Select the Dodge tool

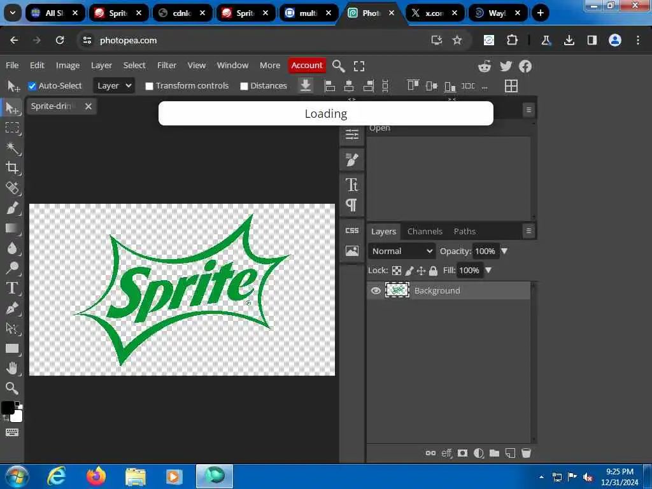click(12, 268)
